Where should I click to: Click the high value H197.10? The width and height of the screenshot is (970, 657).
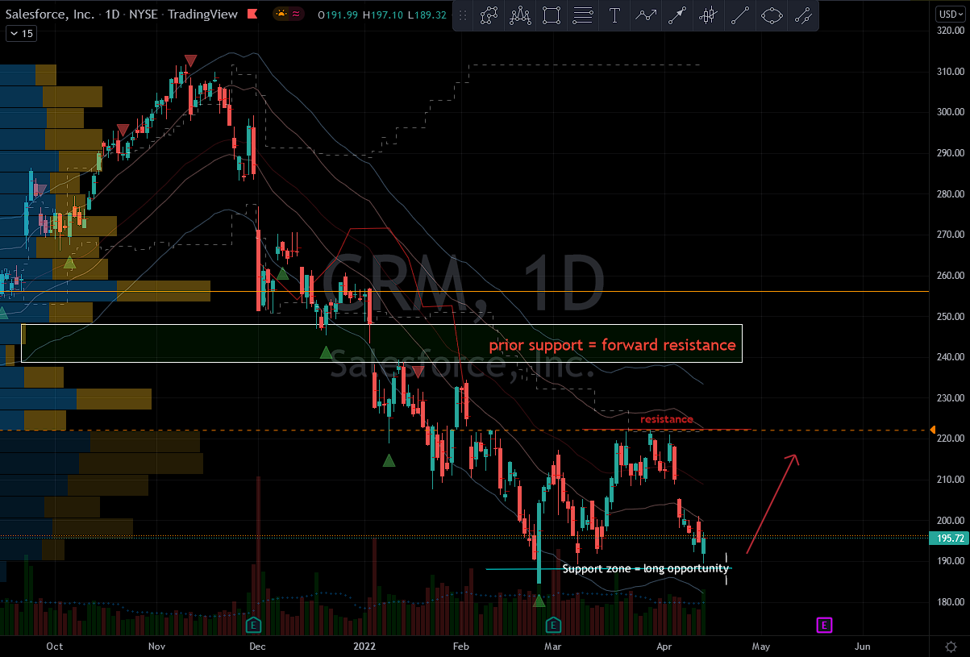coord(382,14)
